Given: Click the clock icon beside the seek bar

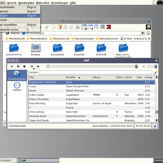Looking at the screenshot, I should [x=48, y=66].
